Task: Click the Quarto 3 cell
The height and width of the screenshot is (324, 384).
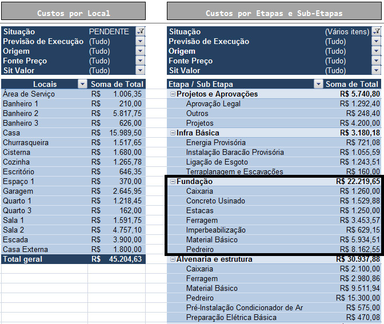Action: [45, 211]
